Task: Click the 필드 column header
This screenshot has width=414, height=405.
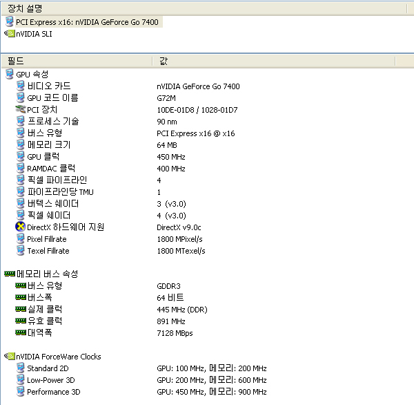Action: 77,61
